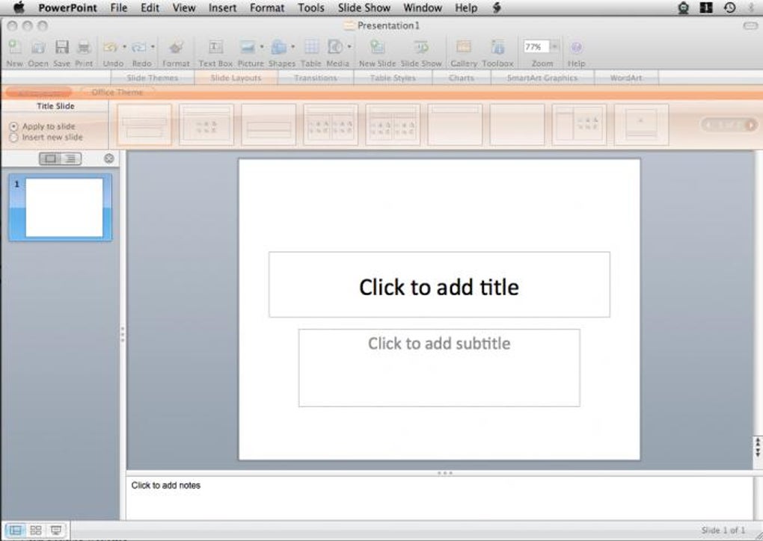Image resolution: width=763 pixels, height=541 pixels.
Task: Choose the Title and Content layout thumbnail
Action: pyautogui.click(x=206, y=125)
